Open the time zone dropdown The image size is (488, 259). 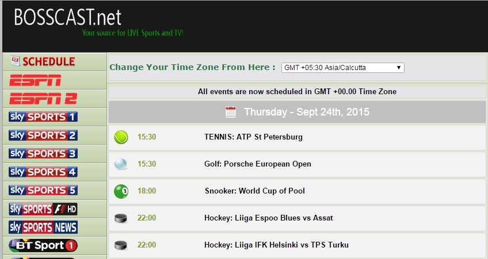(x=342, y=68)
